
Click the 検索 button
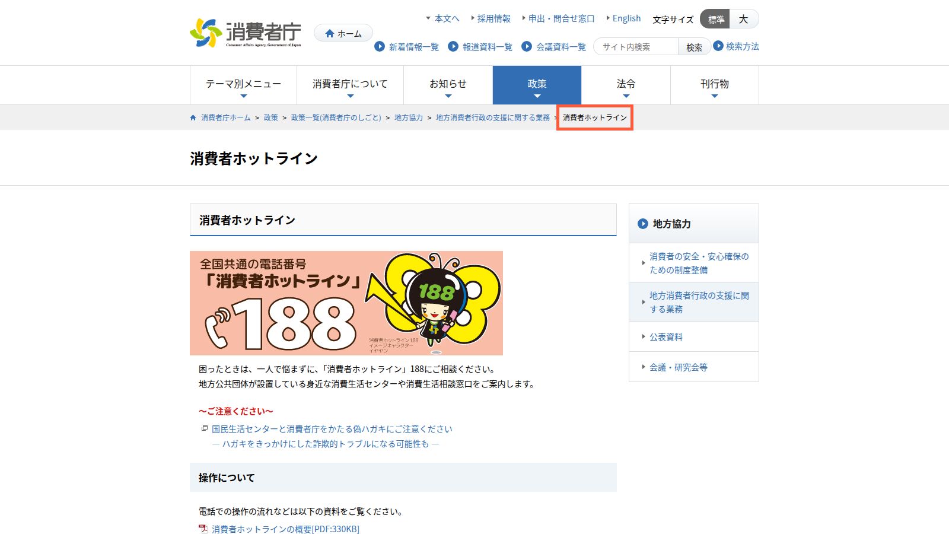tap(694, 47)
